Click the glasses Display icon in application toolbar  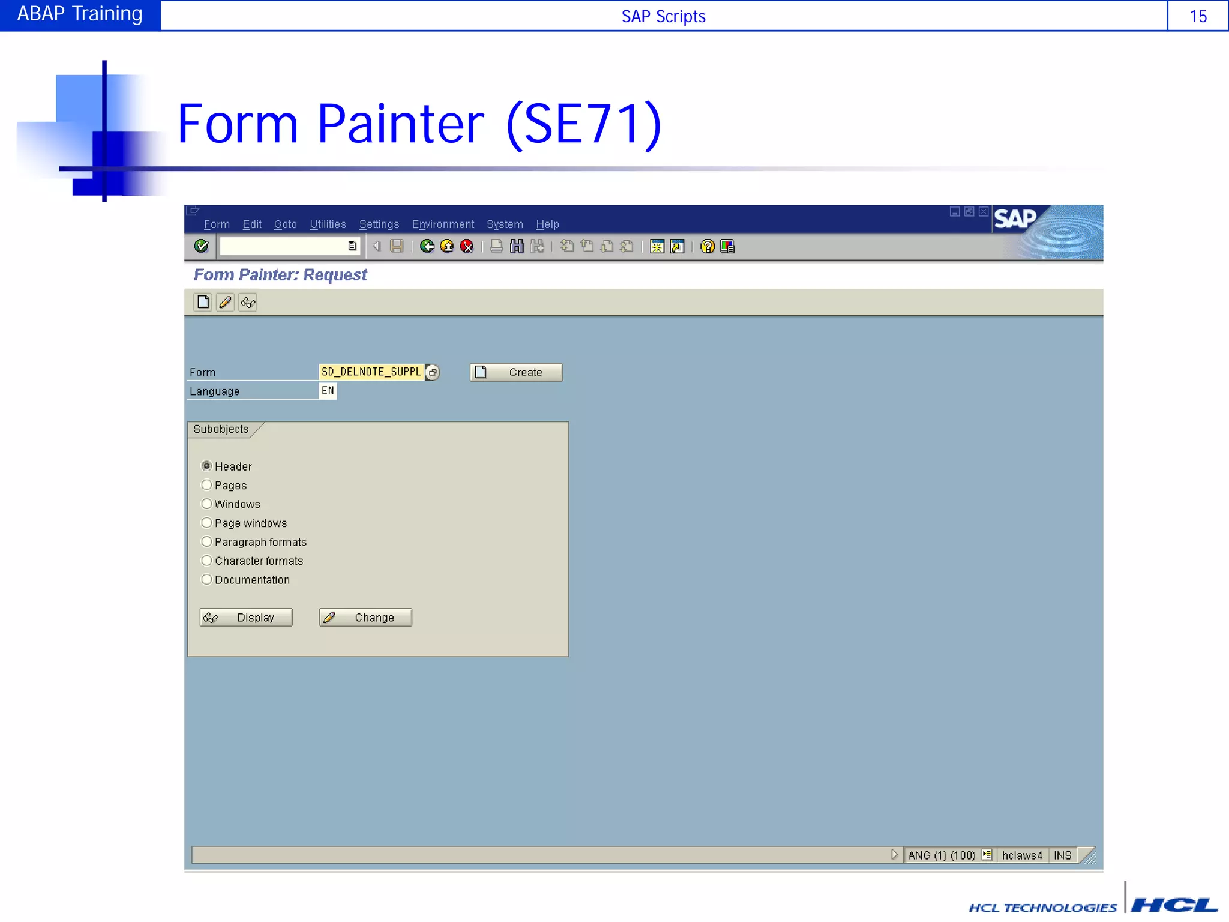pyautogui.click(x=248, y=302)
